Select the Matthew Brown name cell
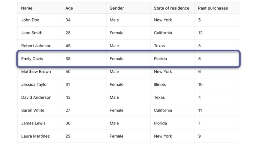 tap(36, 72)
